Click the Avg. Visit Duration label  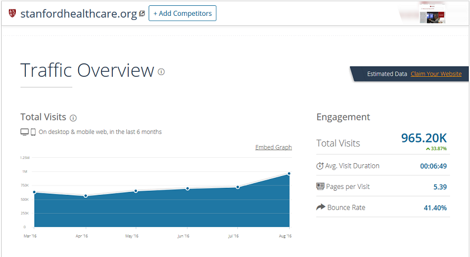(x=352, y=165)
